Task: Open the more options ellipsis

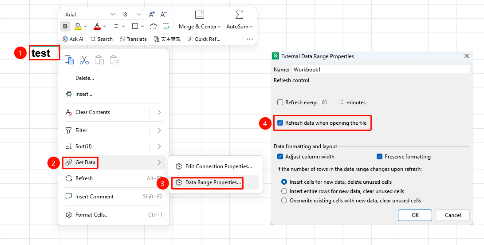Action: tap(250, 39)
